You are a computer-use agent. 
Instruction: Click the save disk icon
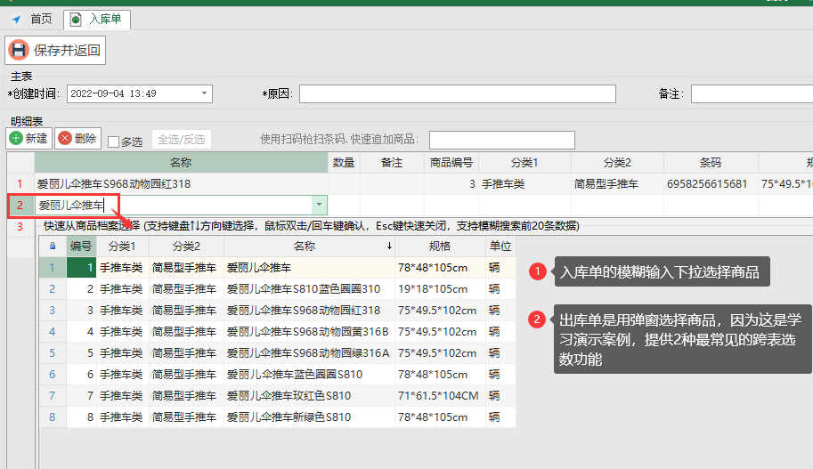tap(19, 50)
